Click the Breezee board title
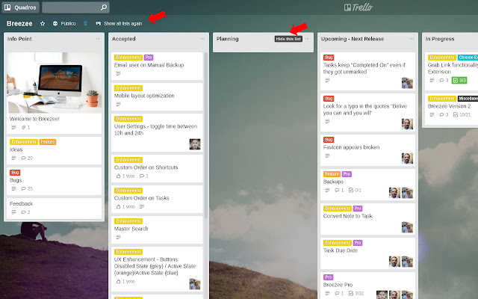 click(x=19, y=23)
